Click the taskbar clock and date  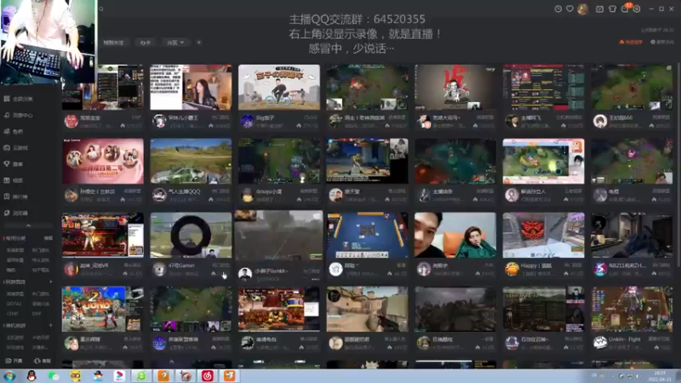click(659, 376)
